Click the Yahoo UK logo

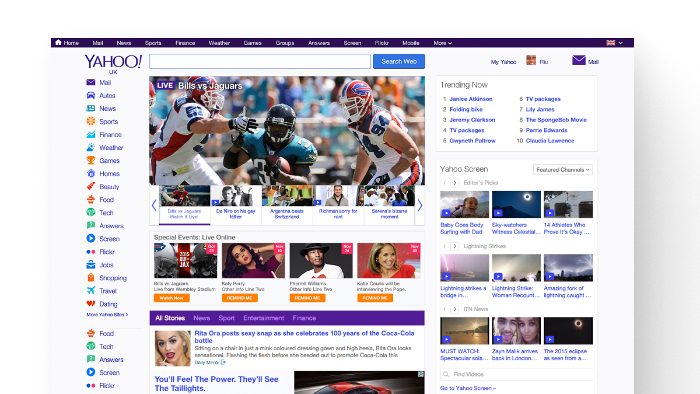113,64
